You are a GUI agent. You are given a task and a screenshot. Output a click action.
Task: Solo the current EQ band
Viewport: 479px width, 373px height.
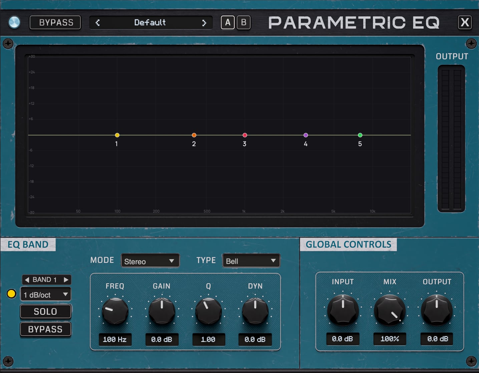[46, 312]
